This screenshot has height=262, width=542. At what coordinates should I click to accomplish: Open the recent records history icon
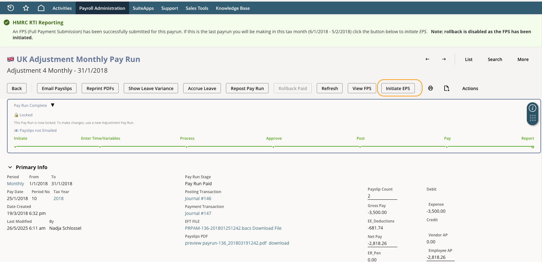(x=11, y=8)
